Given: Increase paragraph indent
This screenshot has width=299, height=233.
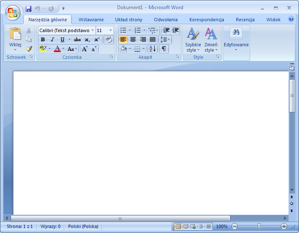Looking at the screenshot, I should 175,30.
